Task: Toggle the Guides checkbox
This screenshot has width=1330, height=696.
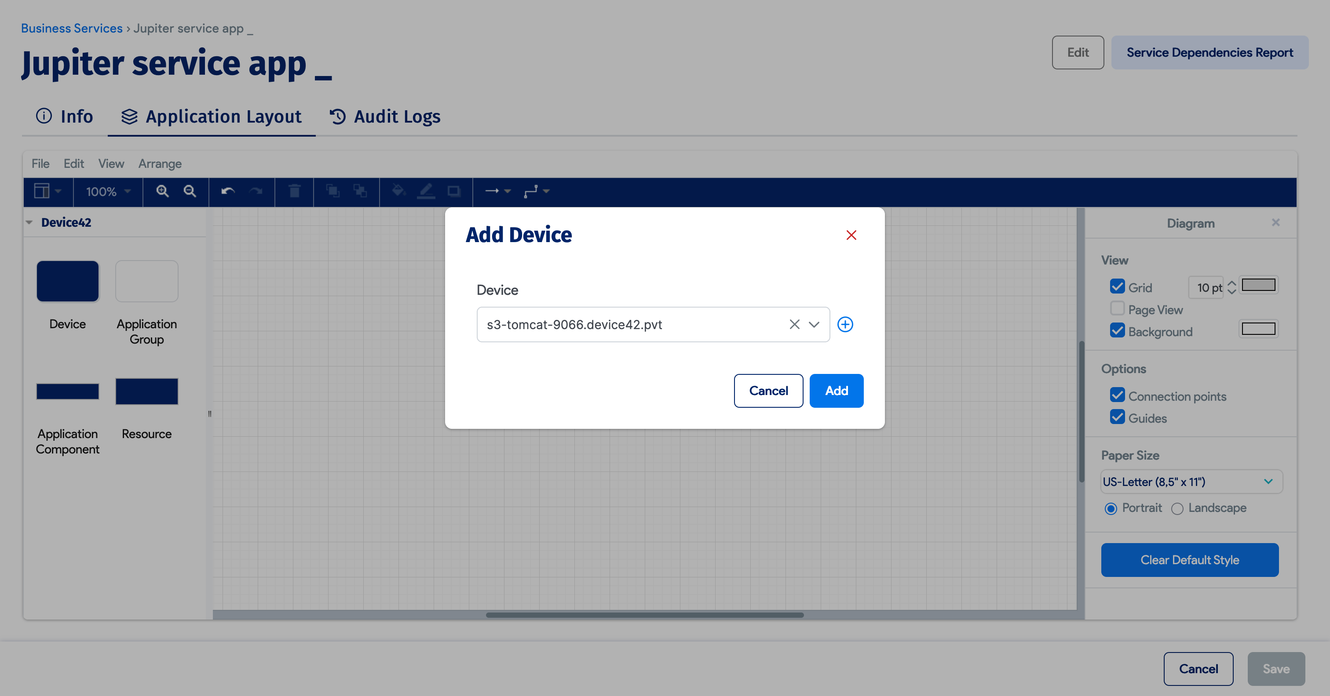Action: (1117, 417)
